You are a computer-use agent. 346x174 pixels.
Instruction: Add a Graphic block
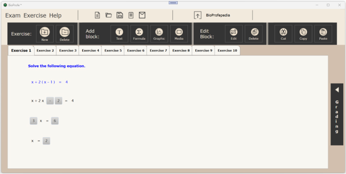(x=159, y=34)
